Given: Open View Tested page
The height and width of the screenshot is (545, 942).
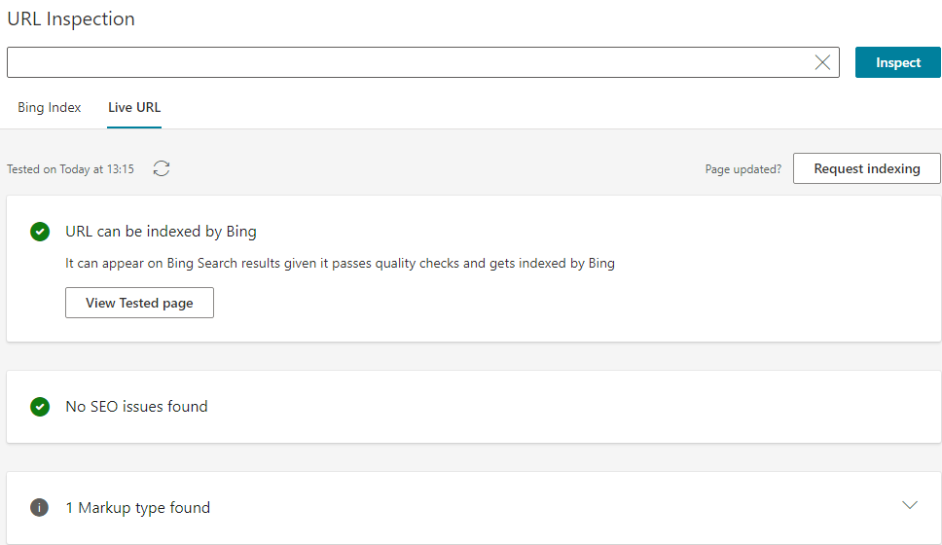Looking at the screenshot, I should pyautogui.click(x=139, y=303).
